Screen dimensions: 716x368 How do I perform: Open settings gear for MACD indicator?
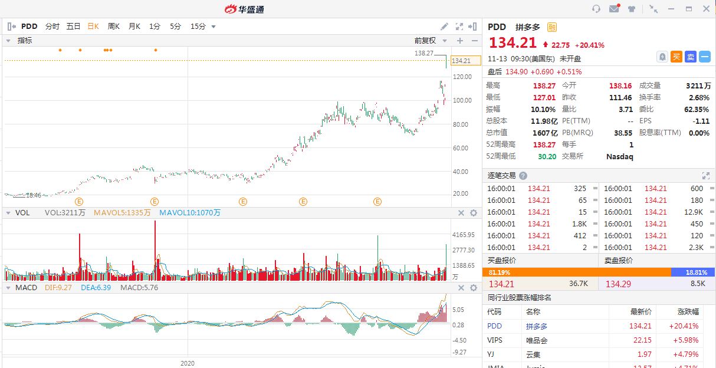473,288
